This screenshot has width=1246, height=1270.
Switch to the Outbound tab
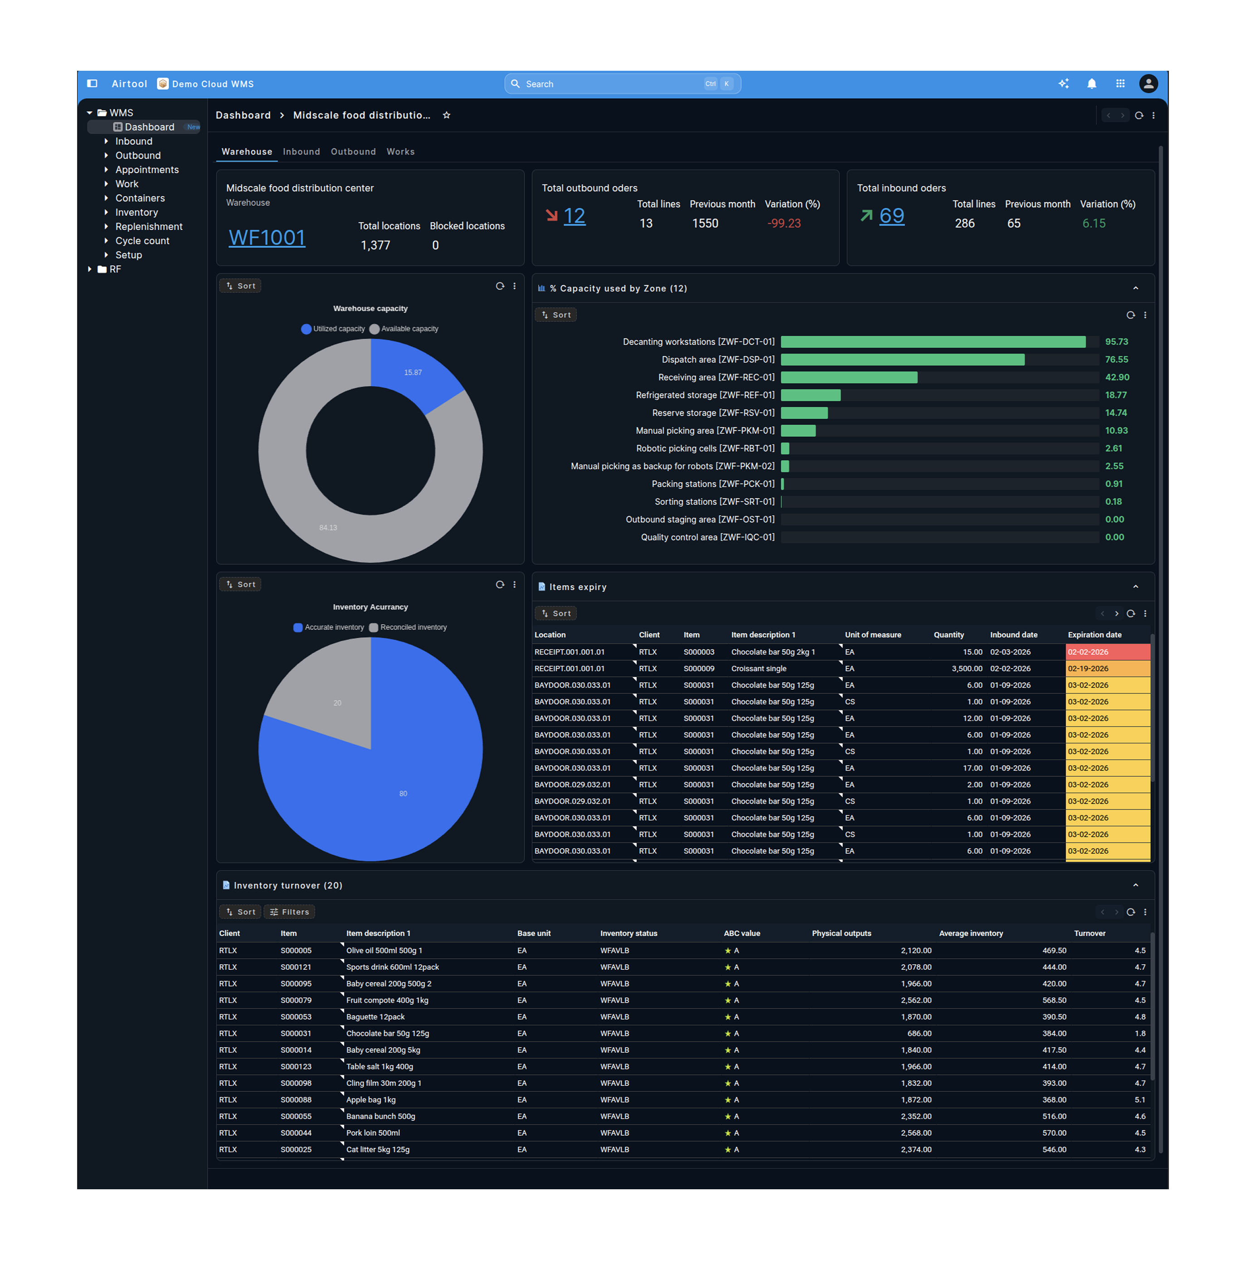tap(353, 152)
